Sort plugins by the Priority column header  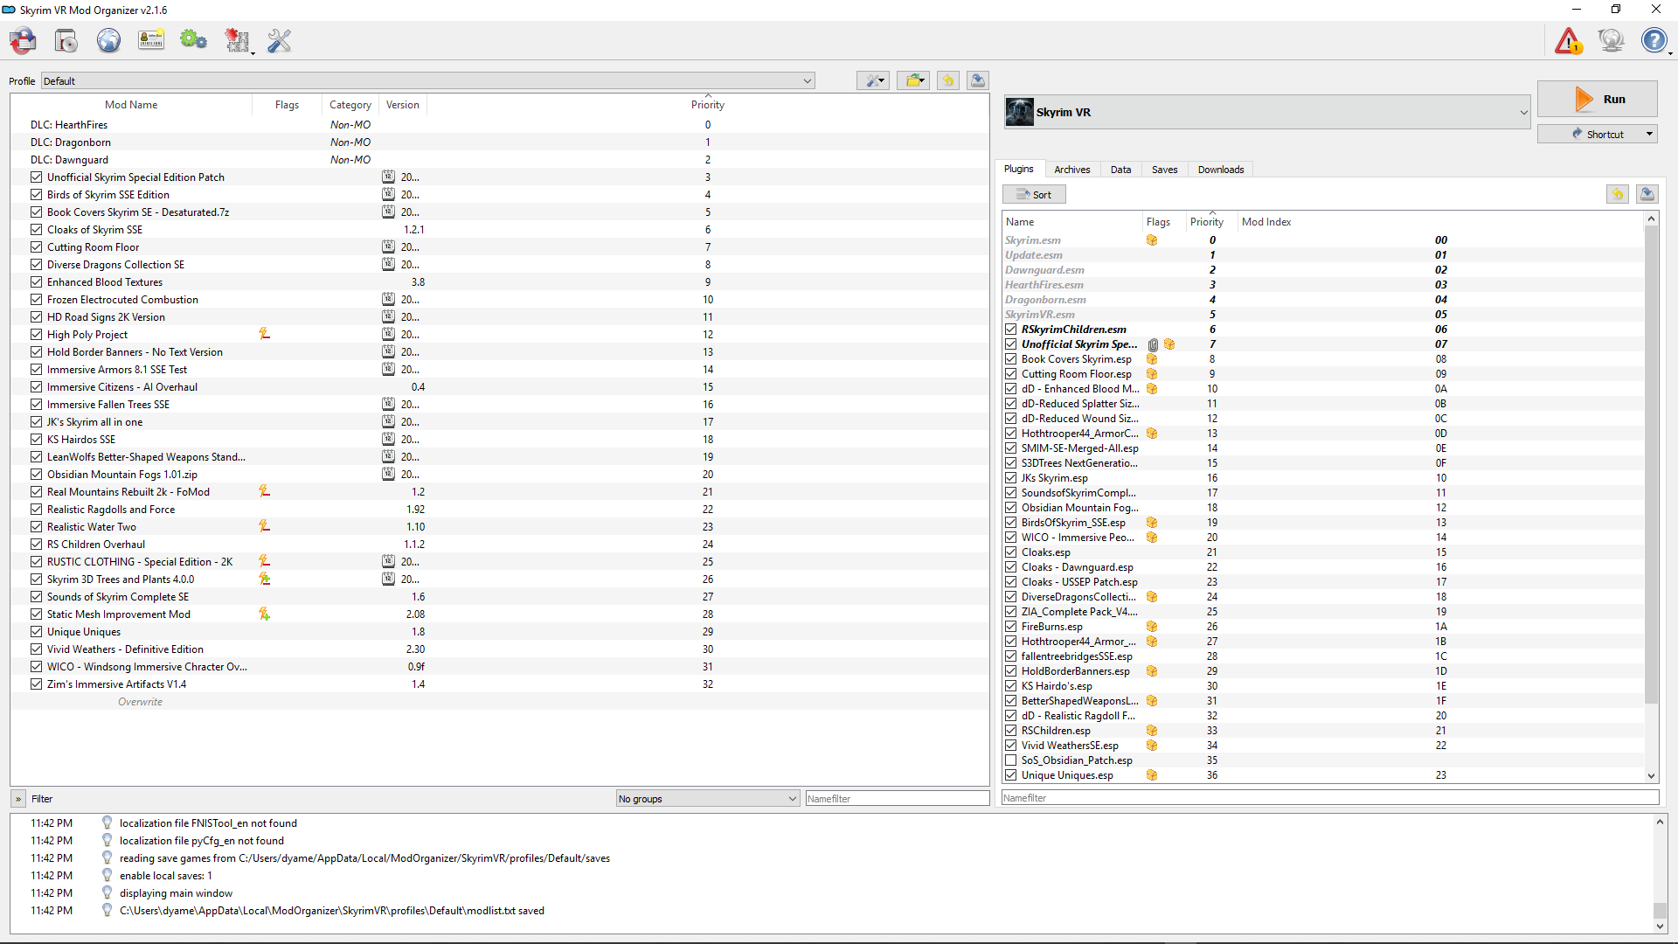[1207, 221]
